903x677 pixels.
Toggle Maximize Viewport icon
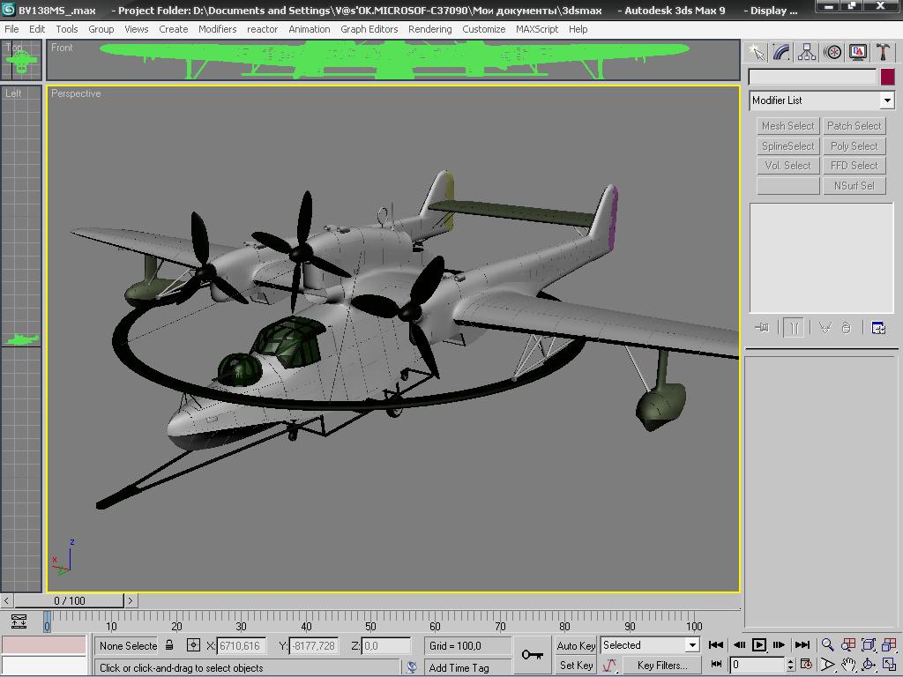pyautogui.click(x=889, y=665)
